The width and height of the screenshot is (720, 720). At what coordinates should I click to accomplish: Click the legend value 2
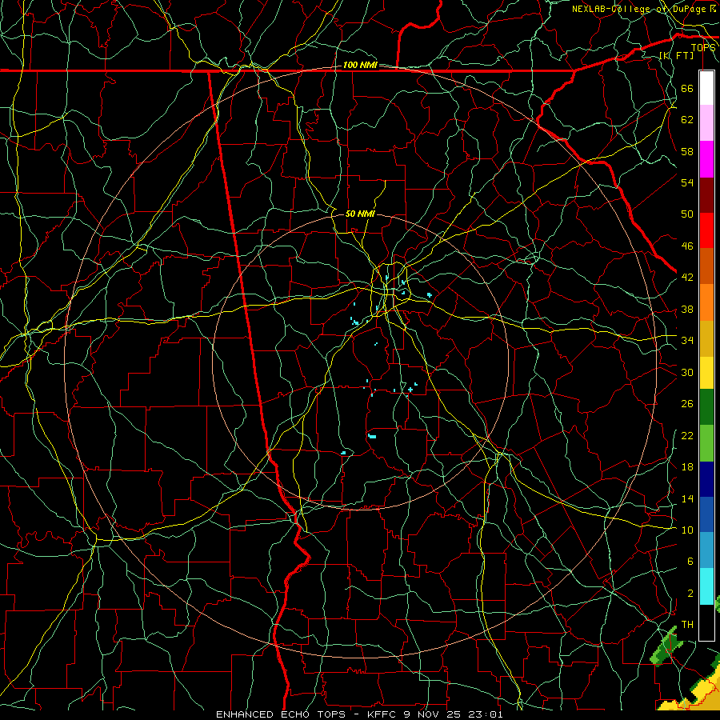click(x=690, y=594)
